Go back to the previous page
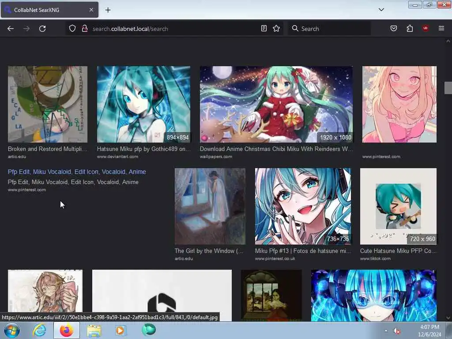The height and width of the screenshot is (339, 452). point(11,29)
